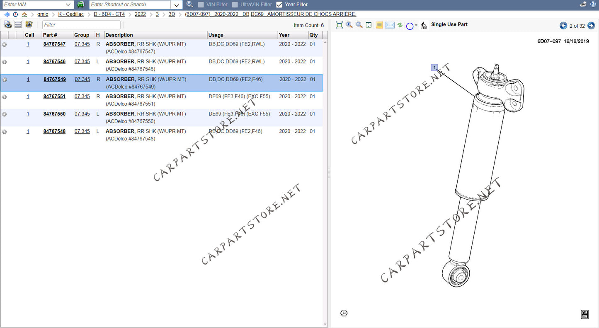This screenshot has height=328, width=599.
Task: Zoom out of the parts illustration
Action: click(x=359, y=25)
